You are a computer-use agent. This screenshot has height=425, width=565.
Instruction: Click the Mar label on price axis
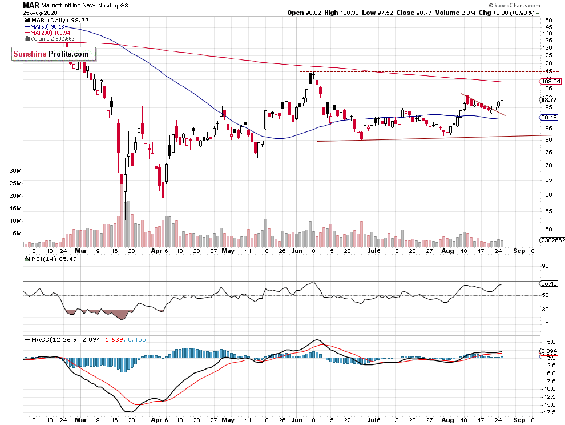tap(80, 251)
